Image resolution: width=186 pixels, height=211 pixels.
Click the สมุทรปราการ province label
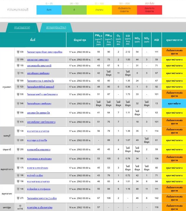click(7, 169)
